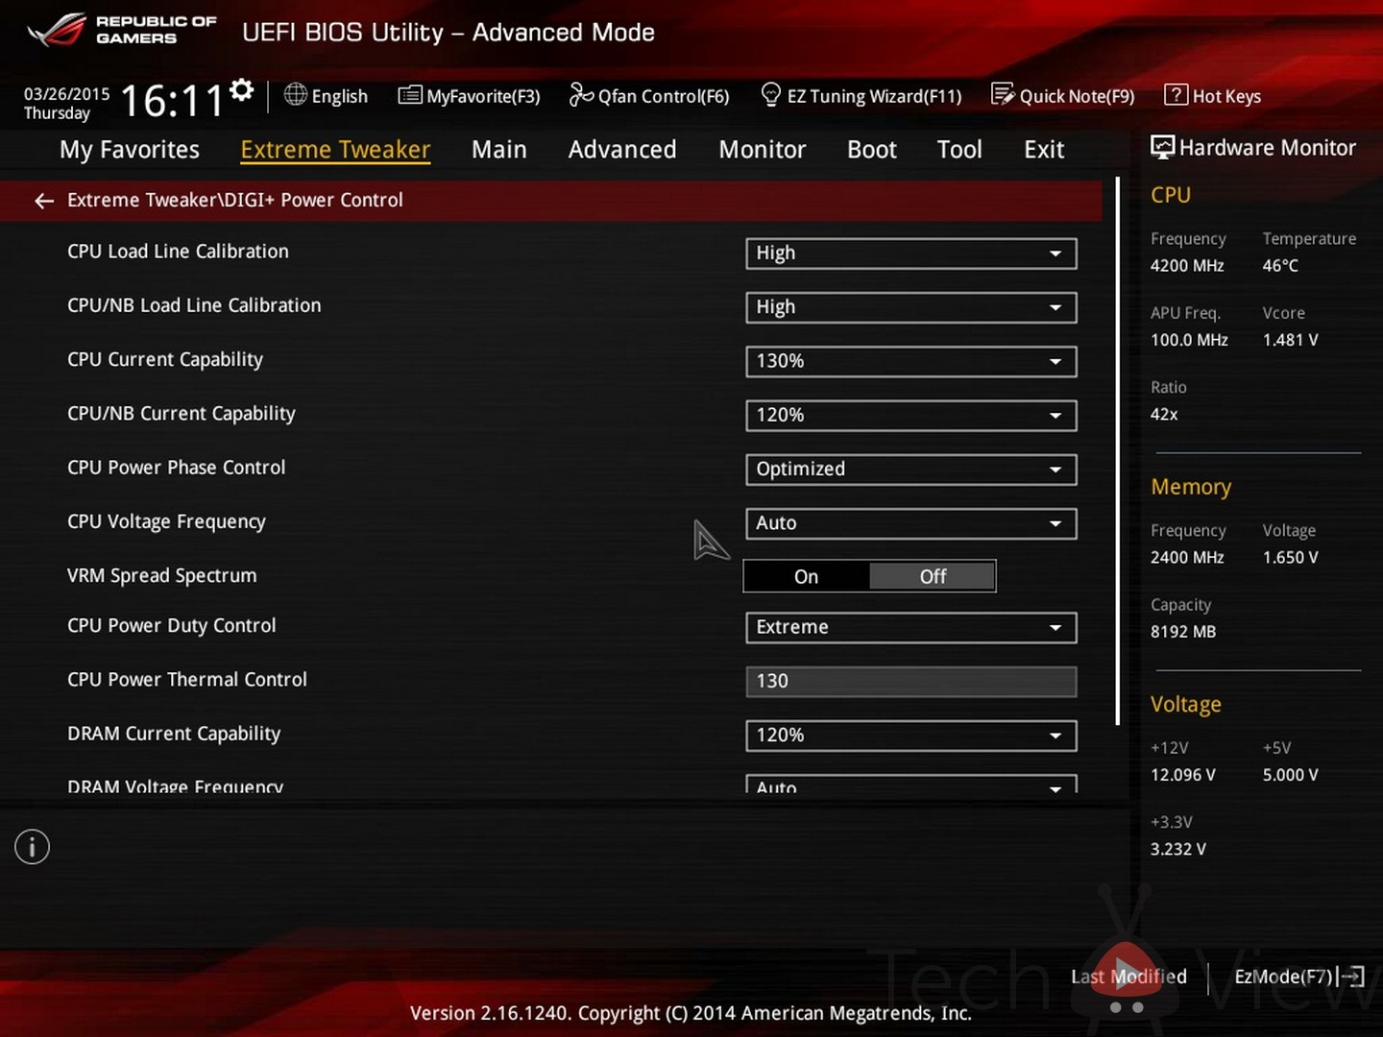Screen dimensions: 1383x1037
Task: Change language via English button
Action: pyautogui.click(x=327, y=96)
